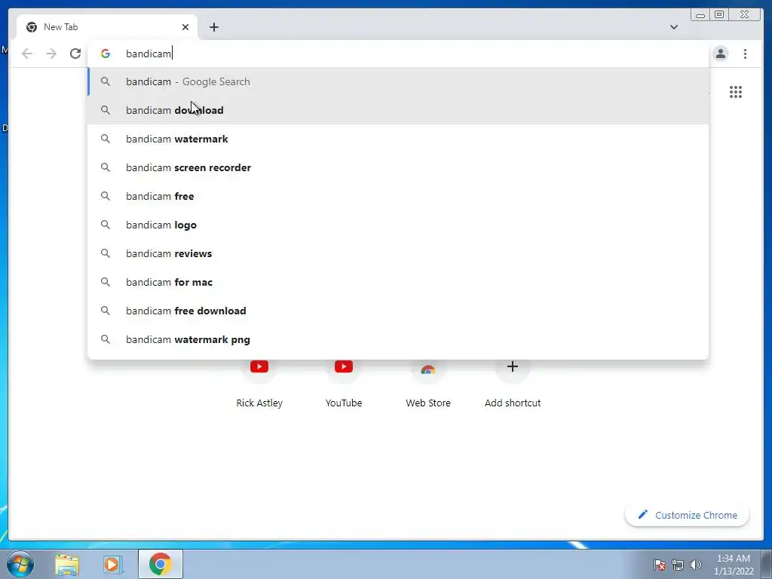
Task: Open the Chrome profile avatar icon
Action: pos(720,54)
